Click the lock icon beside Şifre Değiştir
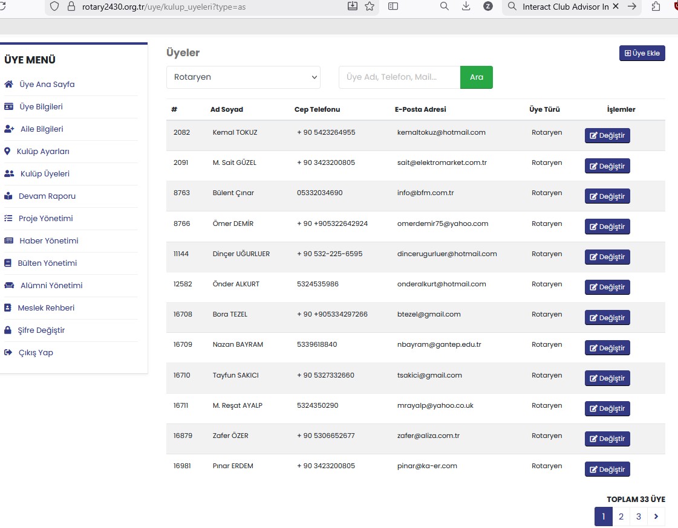The width and height of the screenshot is (678, 528). tap(8, 330)
